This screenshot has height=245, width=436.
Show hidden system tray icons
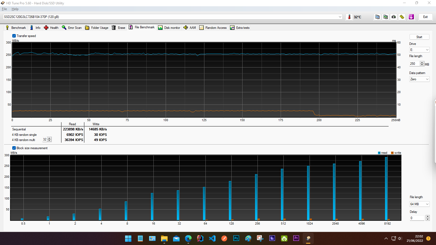[386, 238]
